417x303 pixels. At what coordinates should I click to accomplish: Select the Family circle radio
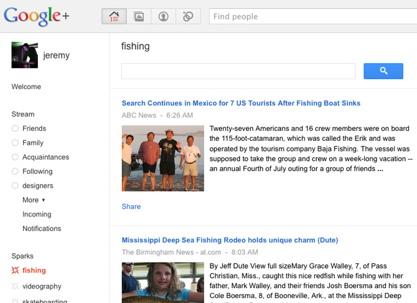click(15, 143)
